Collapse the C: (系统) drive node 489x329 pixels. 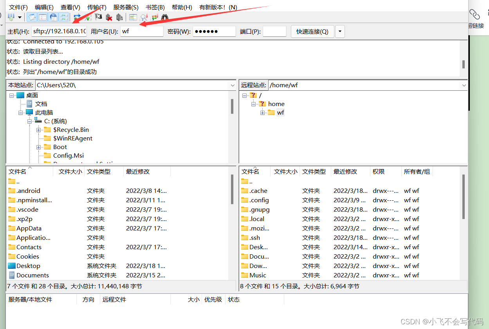(29, 121)
